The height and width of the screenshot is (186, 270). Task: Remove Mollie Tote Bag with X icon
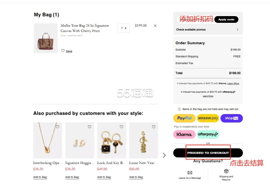[155, 26]
